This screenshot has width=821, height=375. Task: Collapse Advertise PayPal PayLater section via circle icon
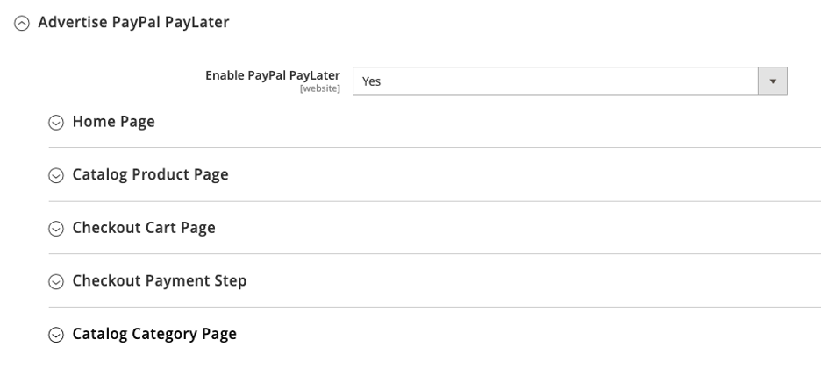[x=22, y=24]
